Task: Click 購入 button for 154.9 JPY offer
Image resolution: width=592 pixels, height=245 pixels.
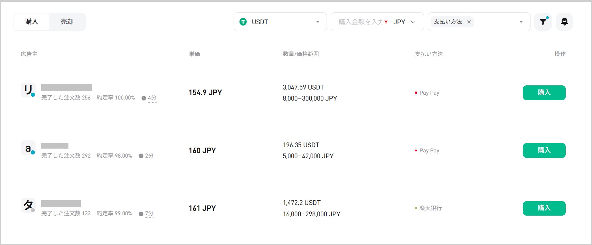Action: point(544,93)
